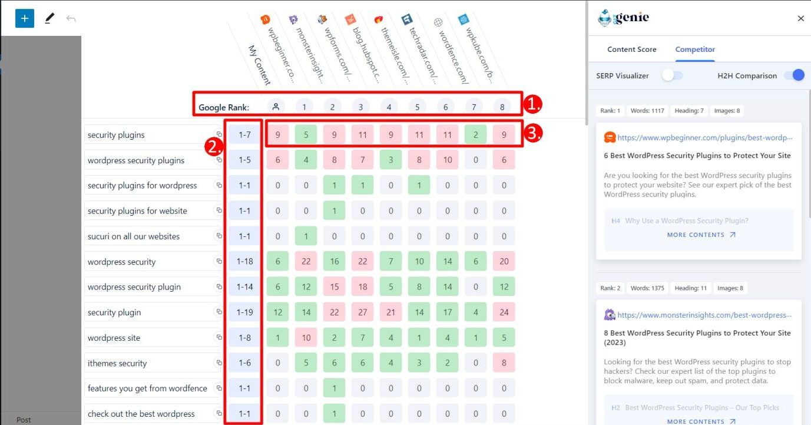Click the copy icon beside ithemes security keyword

point(218,361)
